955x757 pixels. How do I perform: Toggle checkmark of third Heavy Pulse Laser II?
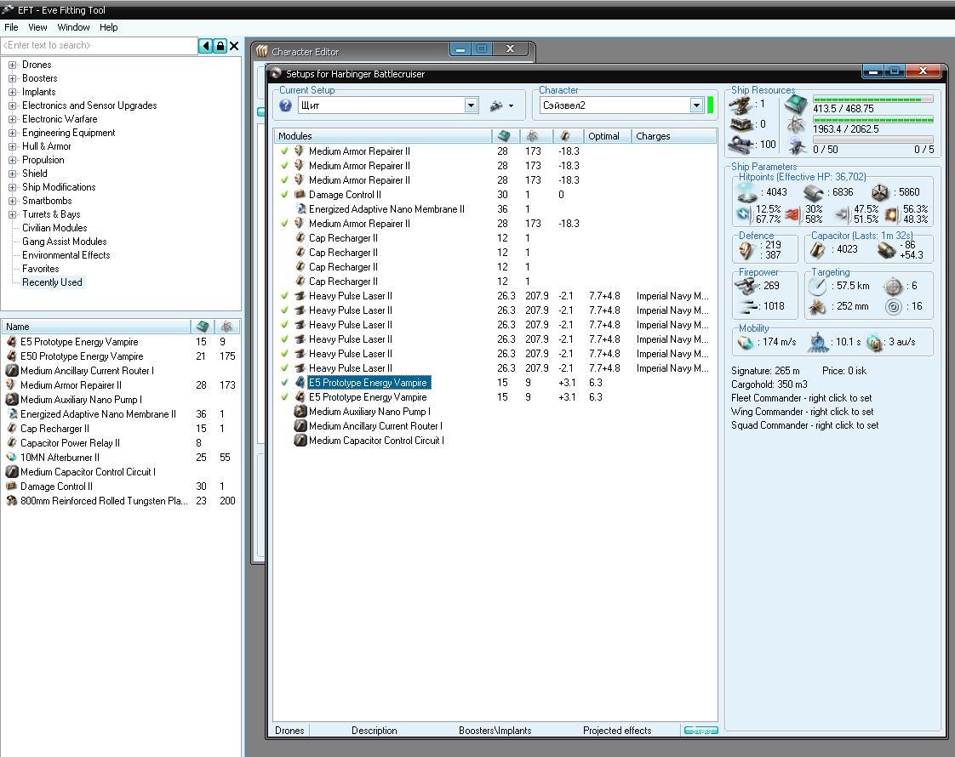click(x=284, y=325)
